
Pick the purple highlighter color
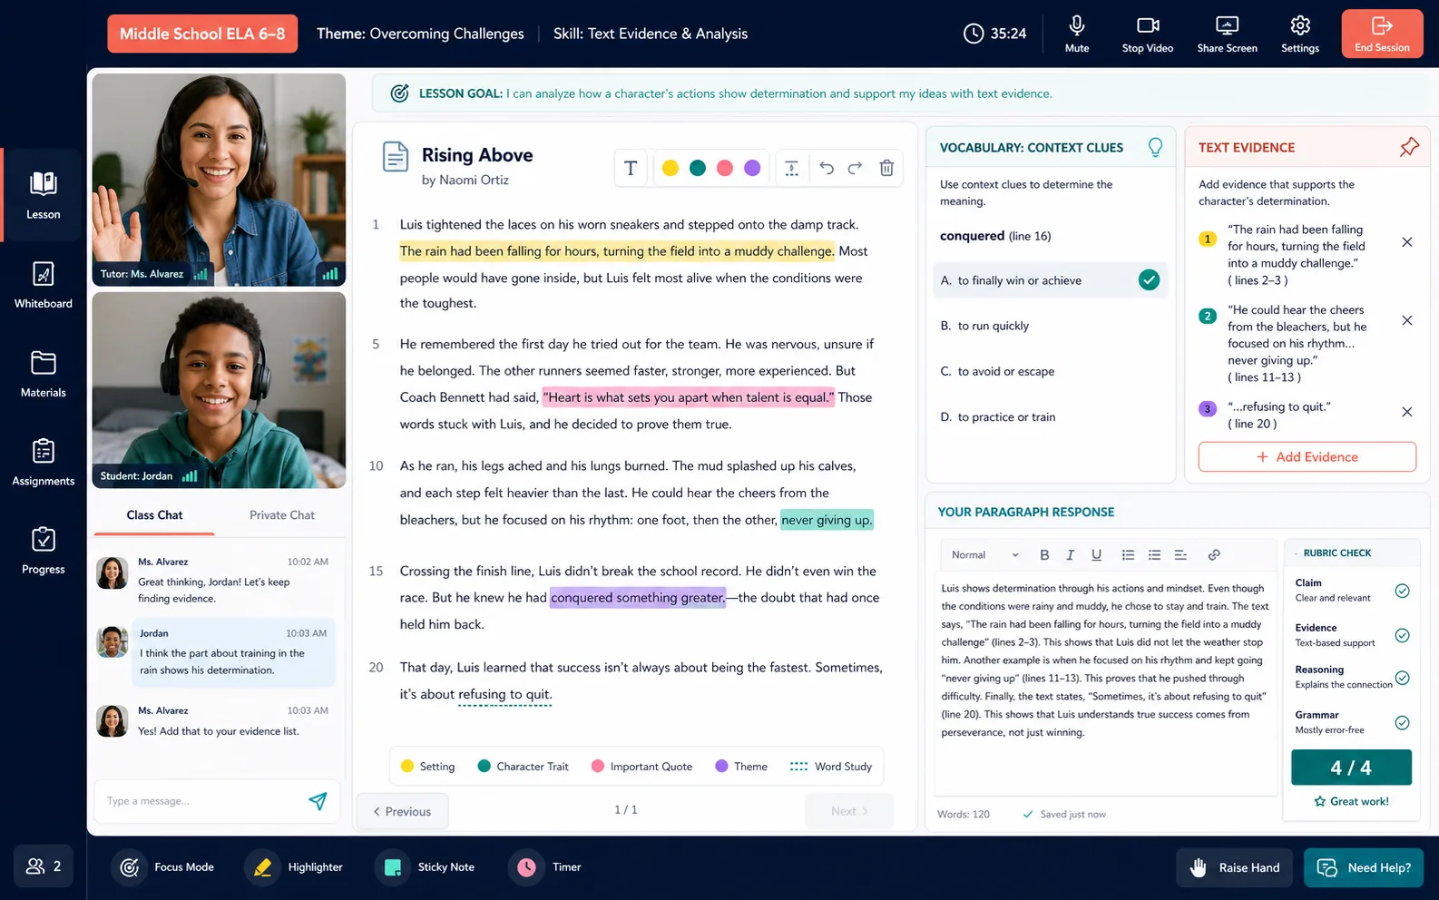(752, 168)
